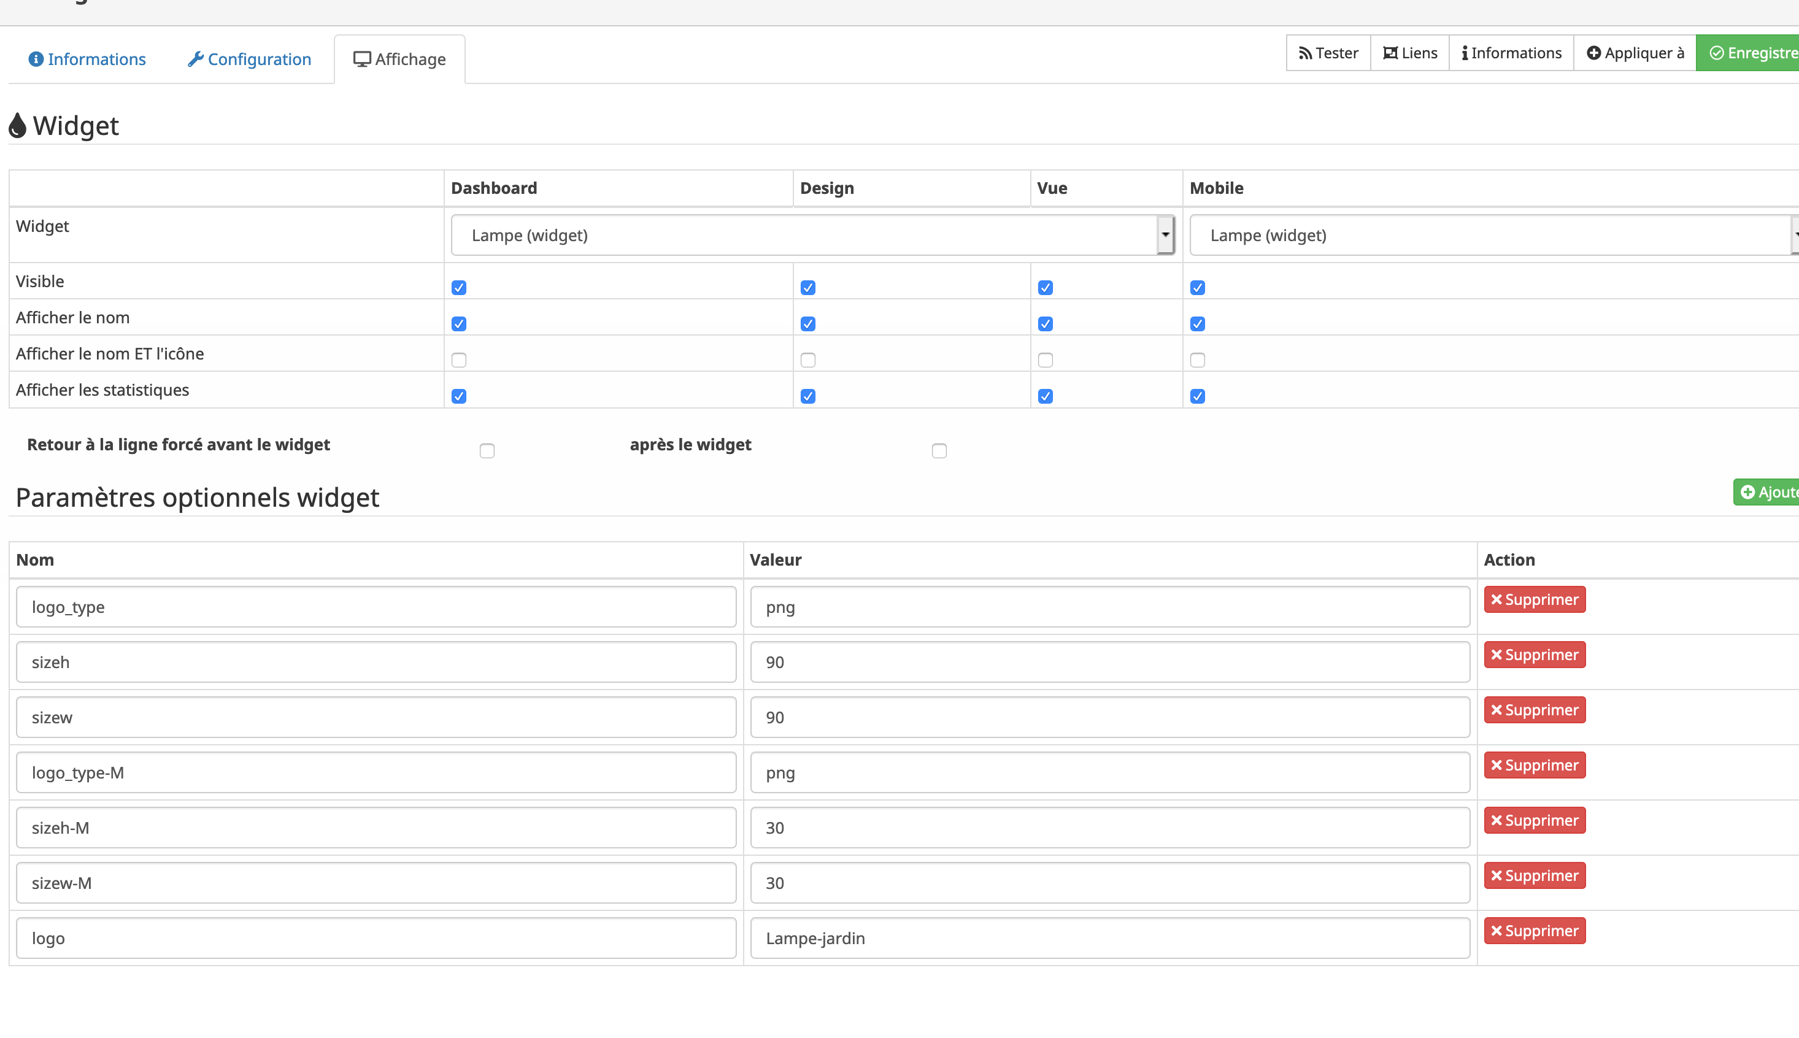Image resolution: width=1799 pixels, height=1038 pixels.
Task: Click the Informations icon button
Action: click(x=1511, y=52)
